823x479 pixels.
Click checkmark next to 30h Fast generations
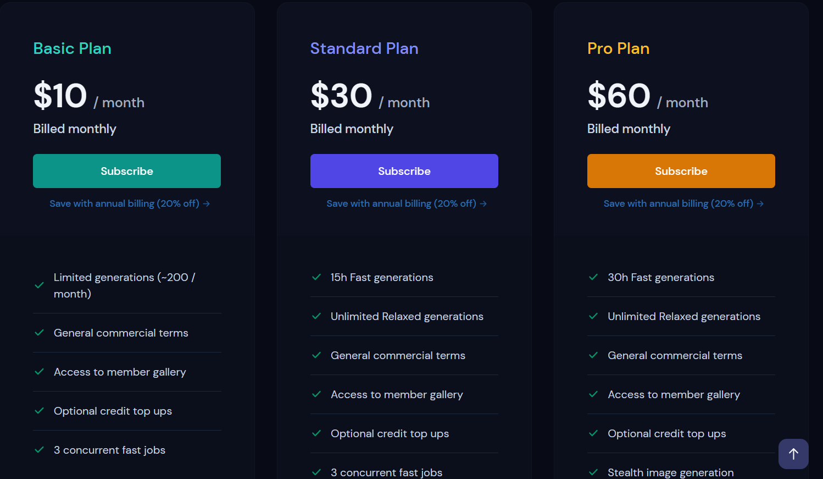[x=593, y=277]
